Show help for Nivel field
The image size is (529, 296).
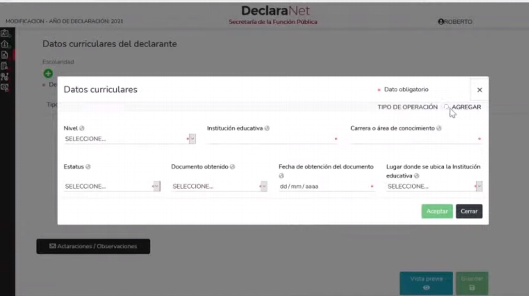(82, 128)
